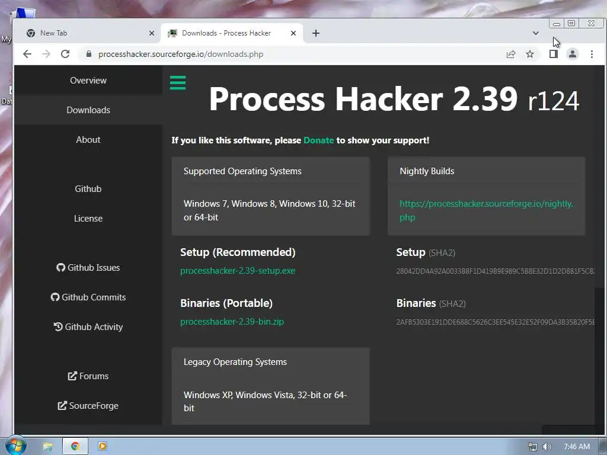Screen dimensions: 607x455
Task: Reload the Process Hacker downloads page
Action: [65, 54]
